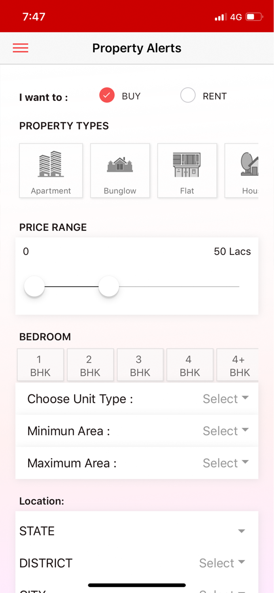Select the RENT radio button
Image resolution: width=274 pixels, height=593 pixels.
pyautogui.click(x=188, y=95)
